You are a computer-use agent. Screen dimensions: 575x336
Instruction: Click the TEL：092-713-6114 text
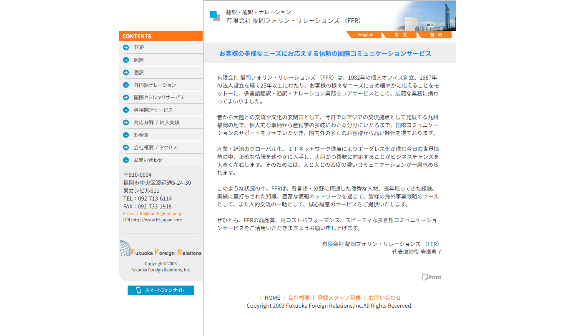coord(148,198)
